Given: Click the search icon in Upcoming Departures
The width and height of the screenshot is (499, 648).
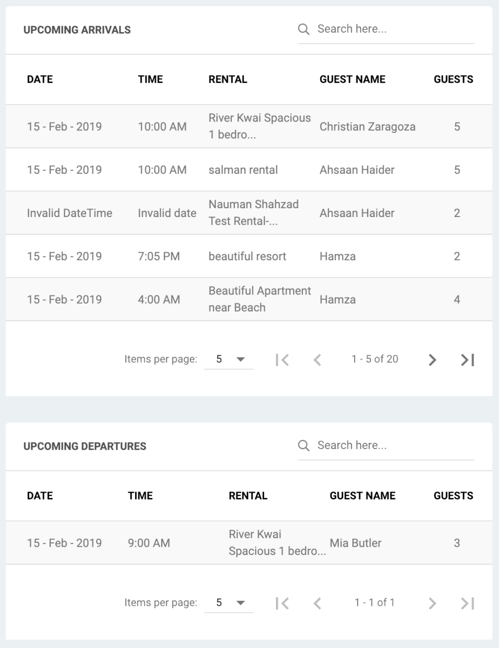Looking at the screenshot, I should click(304, 446).
